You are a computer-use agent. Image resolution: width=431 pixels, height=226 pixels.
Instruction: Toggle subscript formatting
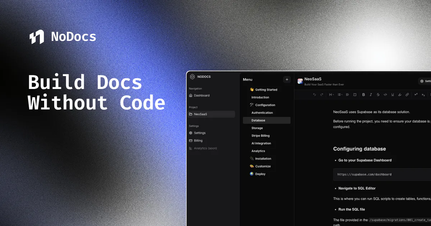423,95
